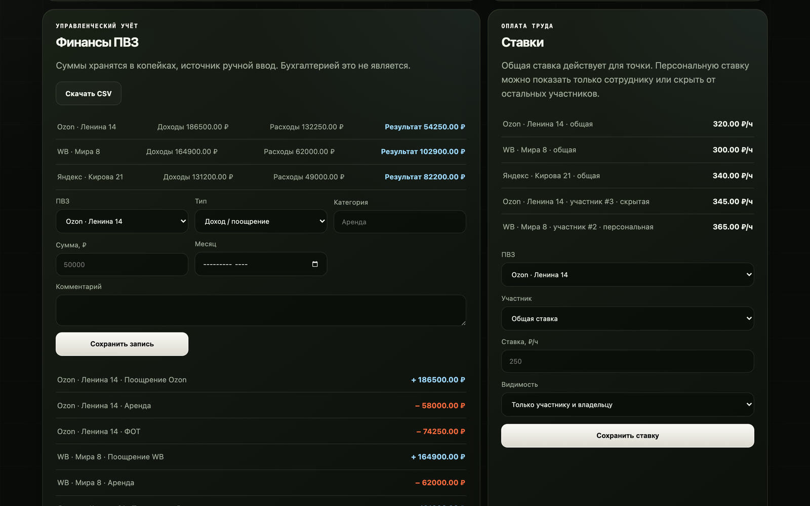Click into the Комментарий text area
Image resolution: width=810 pixels, height=506 pixels.
pos(261,310)
